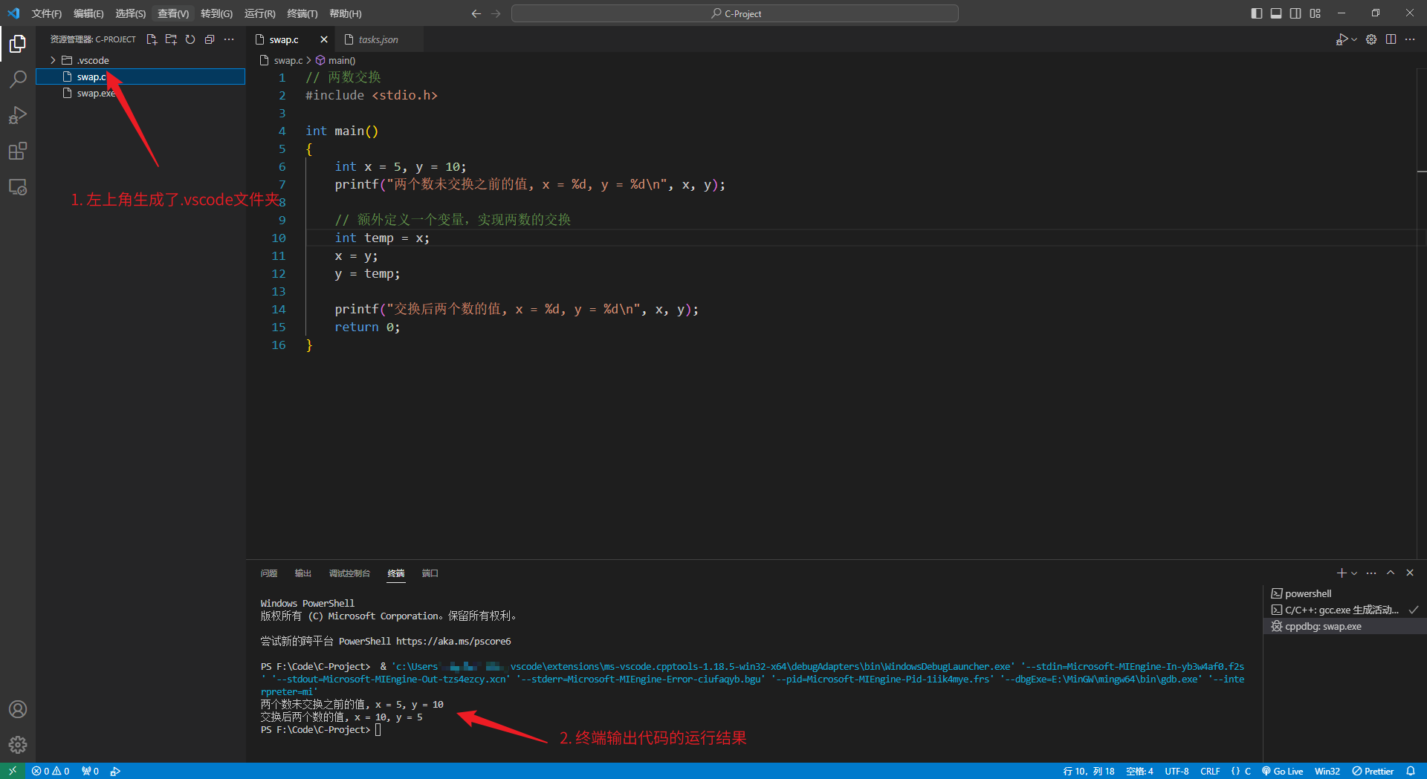Click Go Live in the status bar
Screen dimensions: 1427x779
1283,771
